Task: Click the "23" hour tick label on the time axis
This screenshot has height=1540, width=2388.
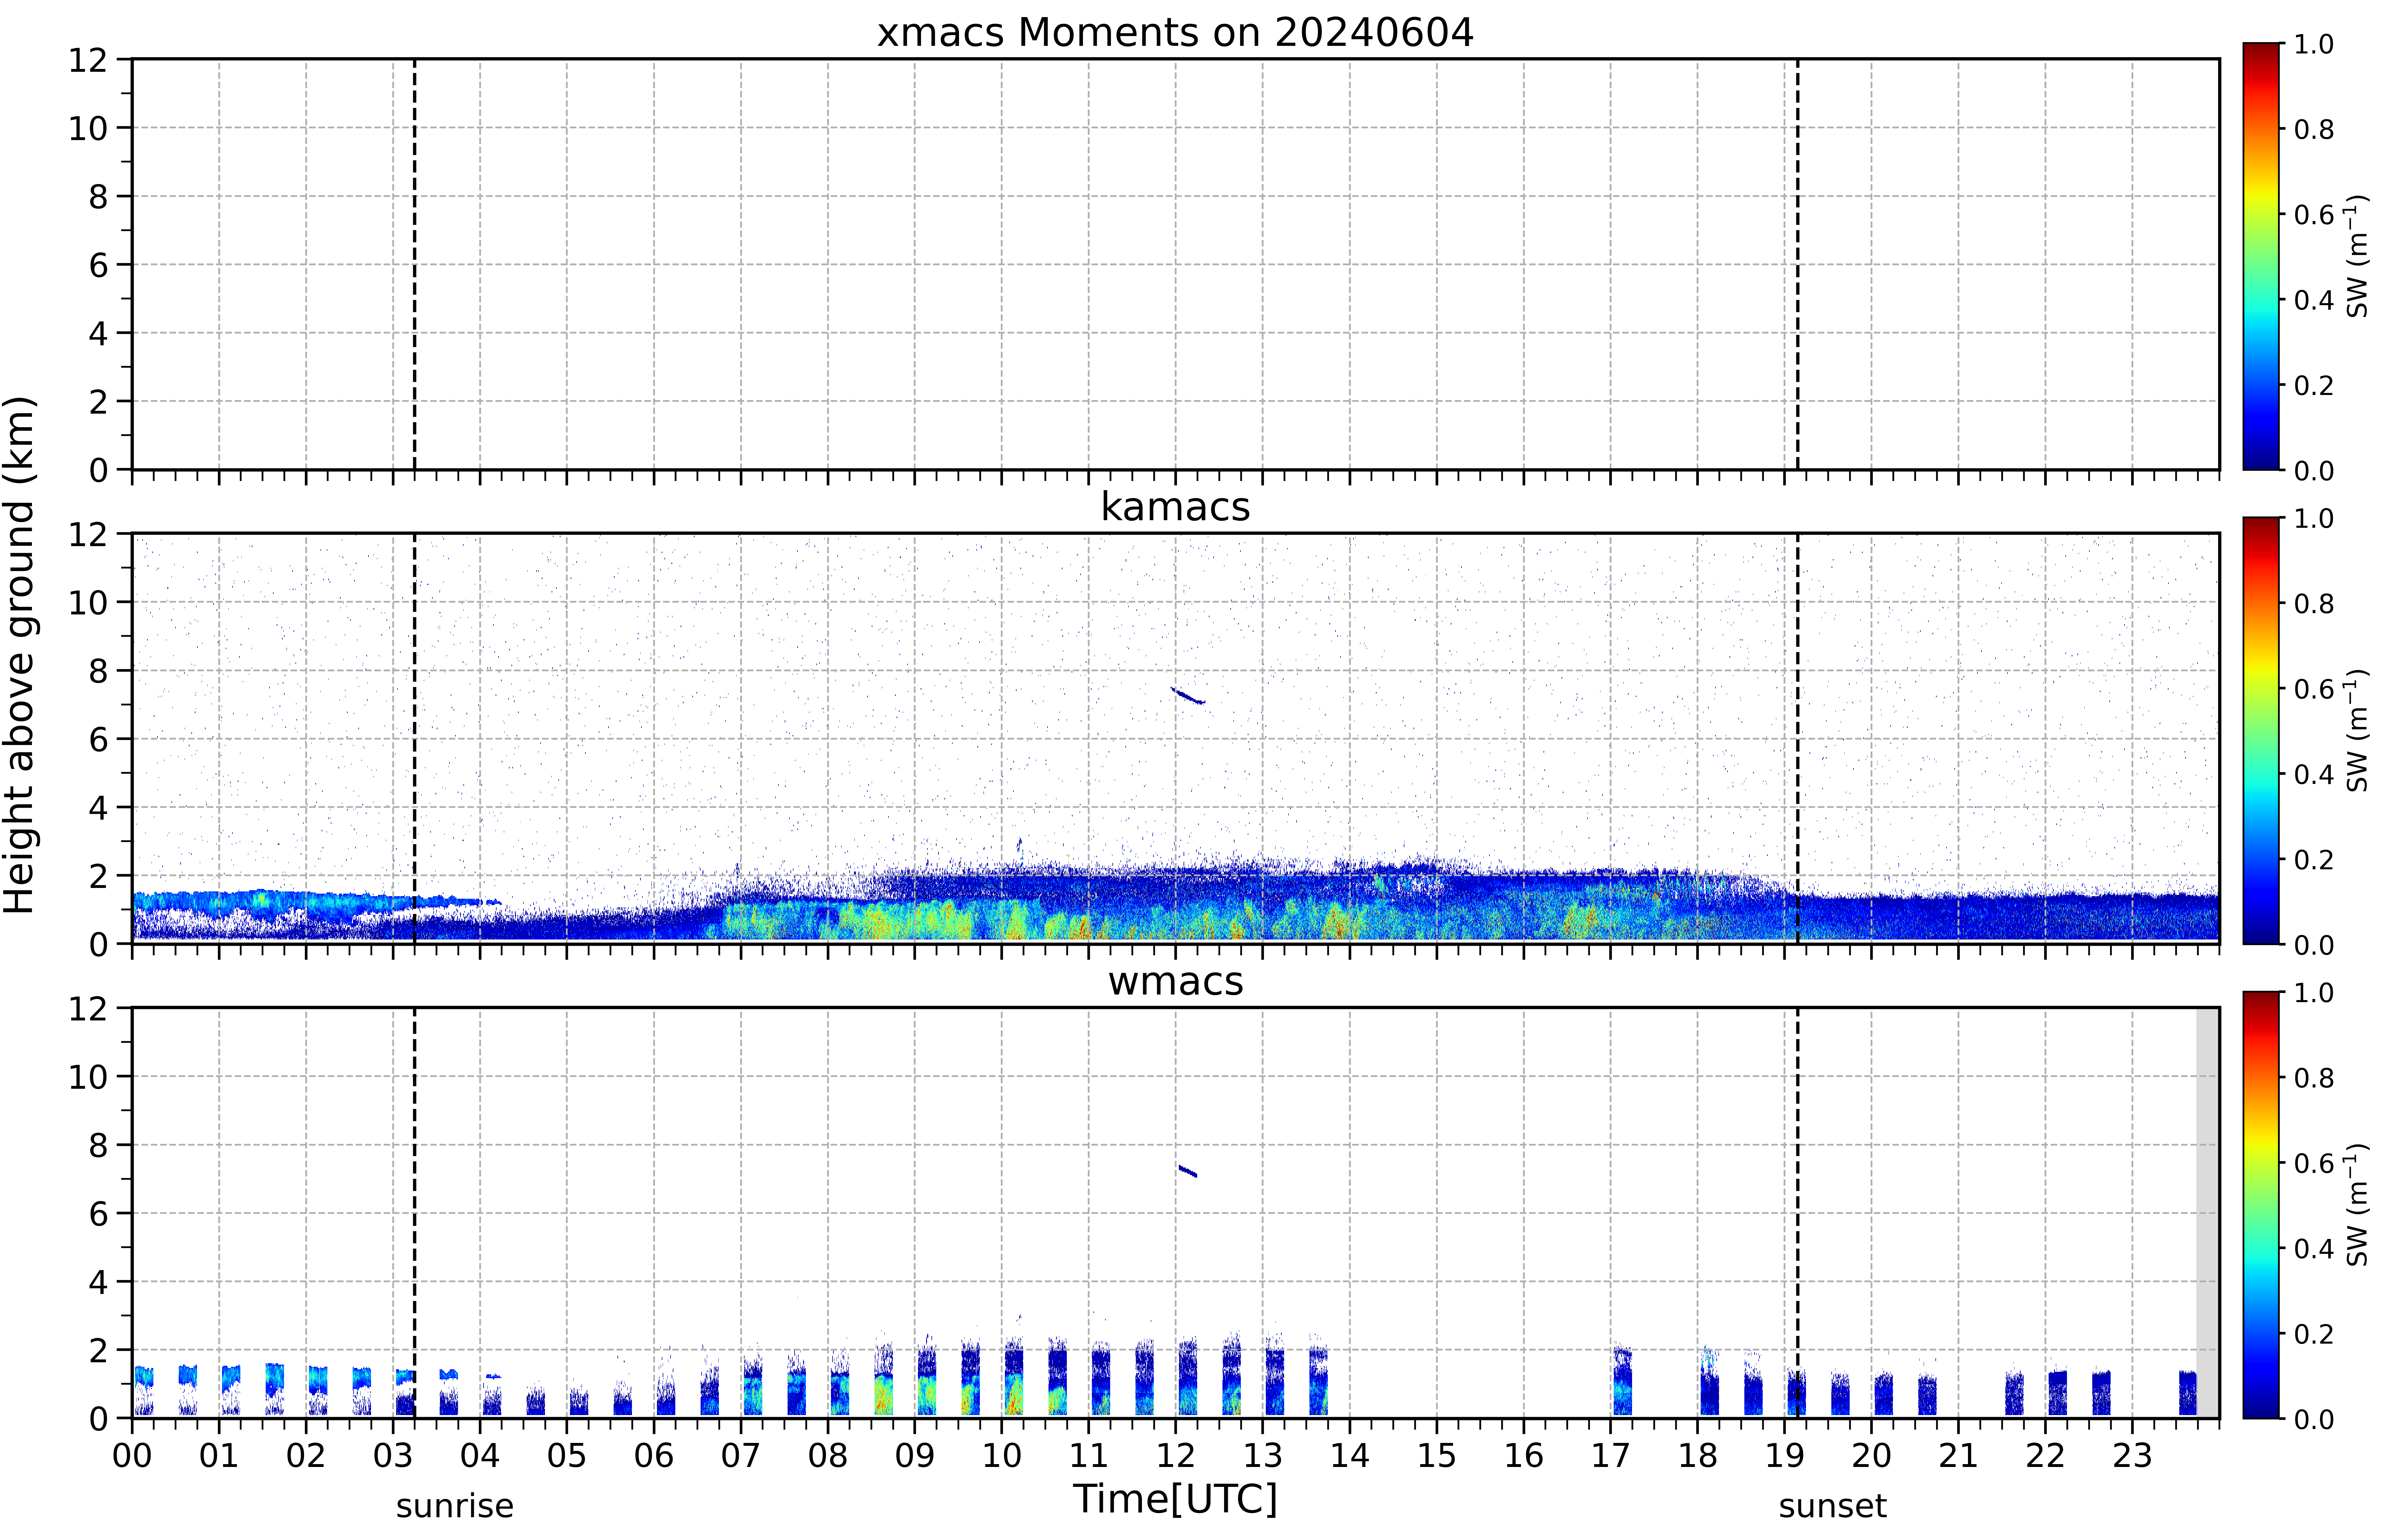Action: pos(2132,1456)
